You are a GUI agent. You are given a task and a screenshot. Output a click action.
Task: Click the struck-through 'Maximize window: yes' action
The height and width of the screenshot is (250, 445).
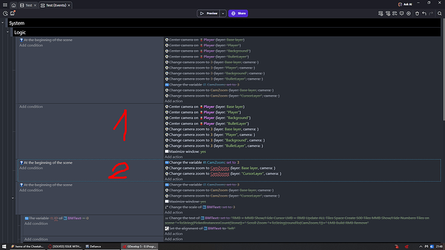pos(185,202)
